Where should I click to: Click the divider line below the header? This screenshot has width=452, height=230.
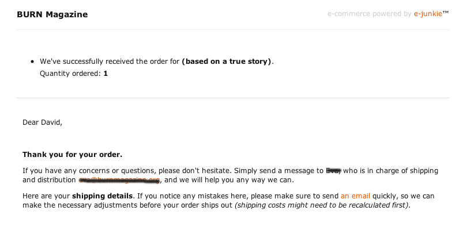point(231,30)
